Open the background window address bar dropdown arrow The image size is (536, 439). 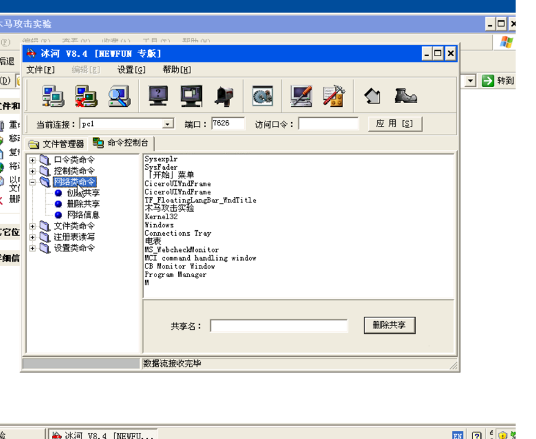point(470,81)
